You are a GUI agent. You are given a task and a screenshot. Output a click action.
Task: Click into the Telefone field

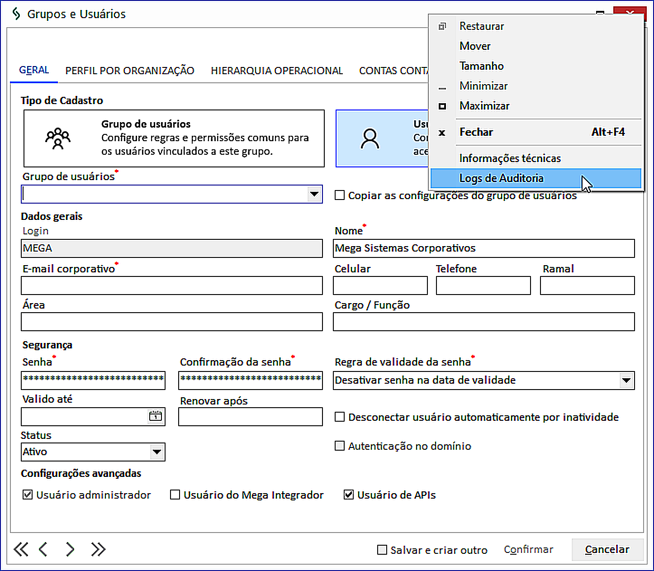tap(483, 285)
